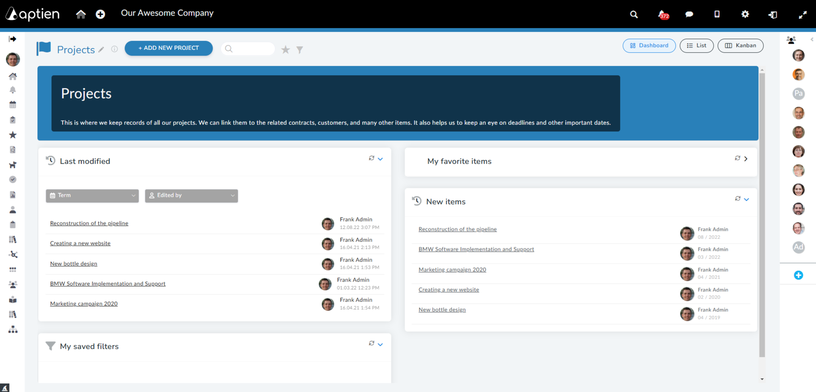Switch to Kanban view
This screenshot has height=392, width=816.
click(740, 46)
